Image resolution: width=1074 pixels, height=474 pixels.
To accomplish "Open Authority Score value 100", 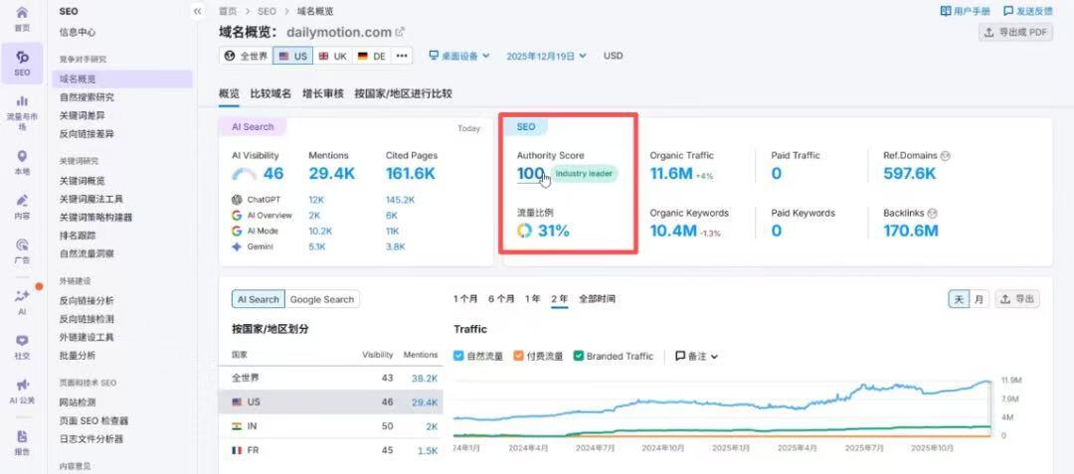I will (x=530, y=174).
